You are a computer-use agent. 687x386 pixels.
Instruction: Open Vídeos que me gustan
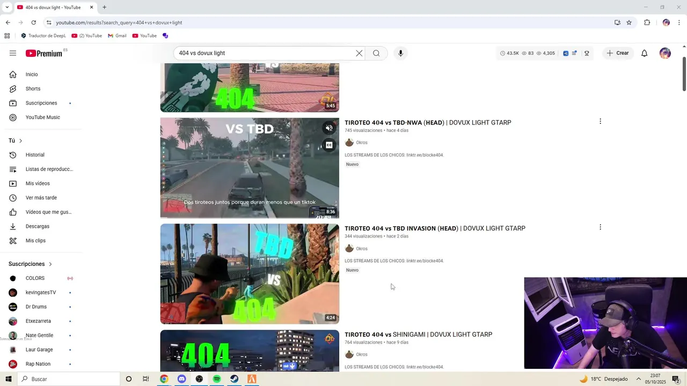click(x=41, y=212)
